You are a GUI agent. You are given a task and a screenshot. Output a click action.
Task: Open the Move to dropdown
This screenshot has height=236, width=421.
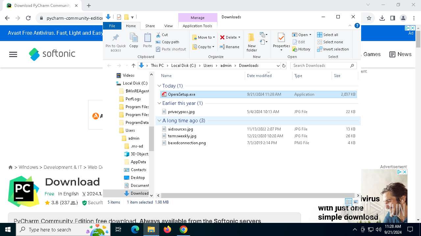point(204,37)
